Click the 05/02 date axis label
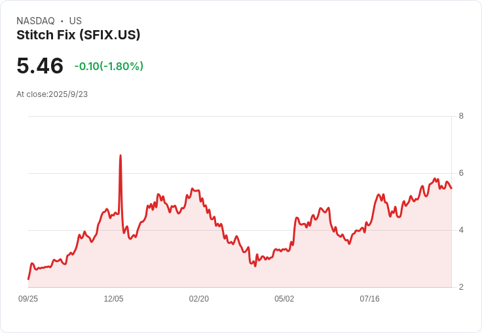Screen dimensions: 482x333 click(284, 299)
